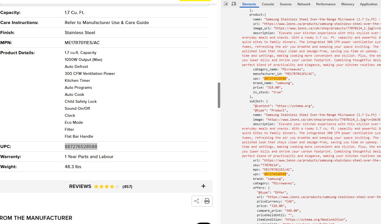Open the Console tab

(x=268, y=4)
